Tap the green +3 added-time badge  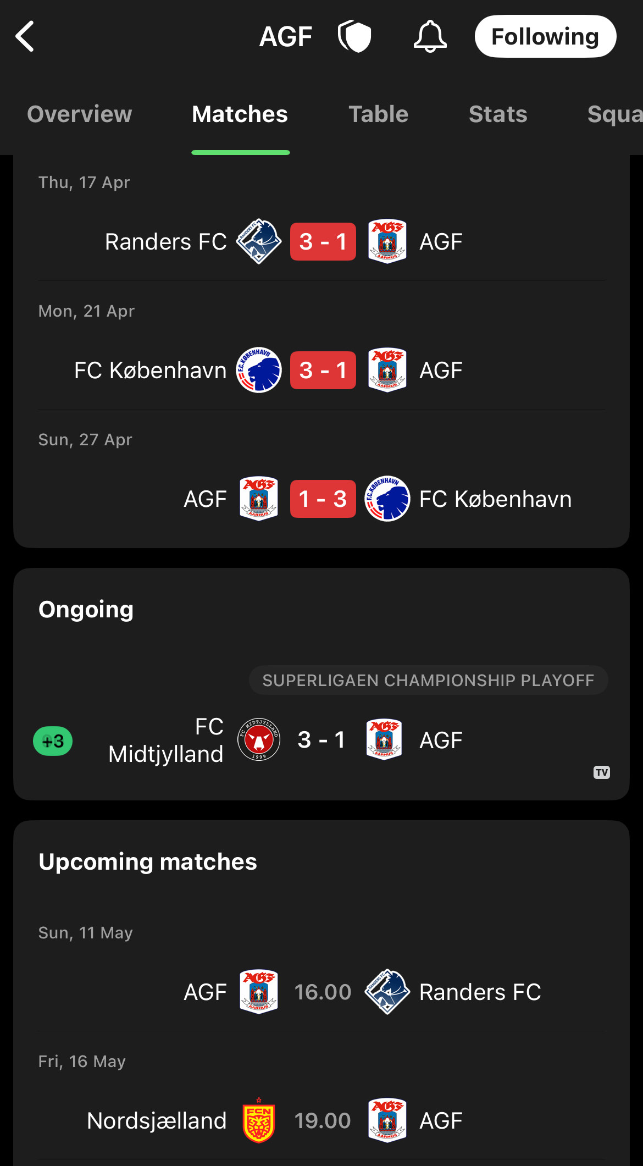click(53, 741)
